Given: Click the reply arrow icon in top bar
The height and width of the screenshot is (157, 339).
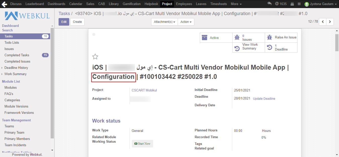Looking at the screenshot, I should pos(269,4).
